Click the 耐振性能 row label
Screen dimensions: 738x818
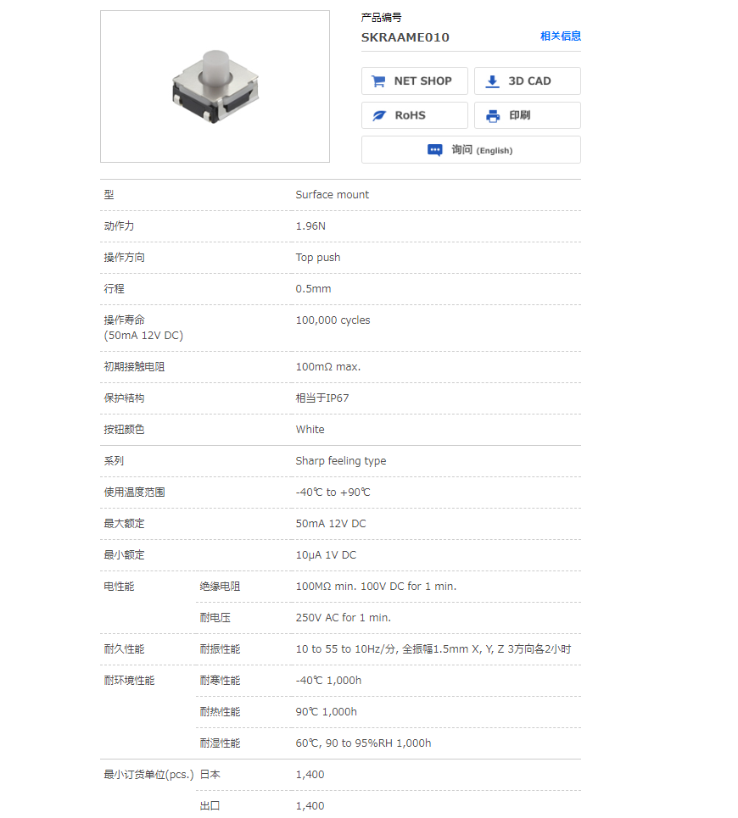coord(220,649)
